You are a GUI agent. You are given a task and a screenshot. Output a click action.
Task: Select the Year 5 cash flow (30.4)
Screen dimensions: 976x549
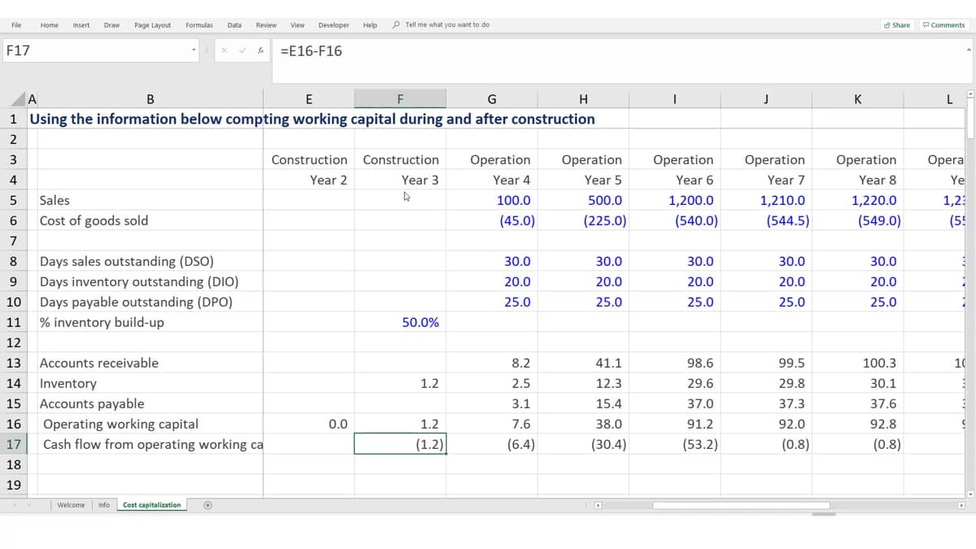pyautogui.click(x=583, y=444)
